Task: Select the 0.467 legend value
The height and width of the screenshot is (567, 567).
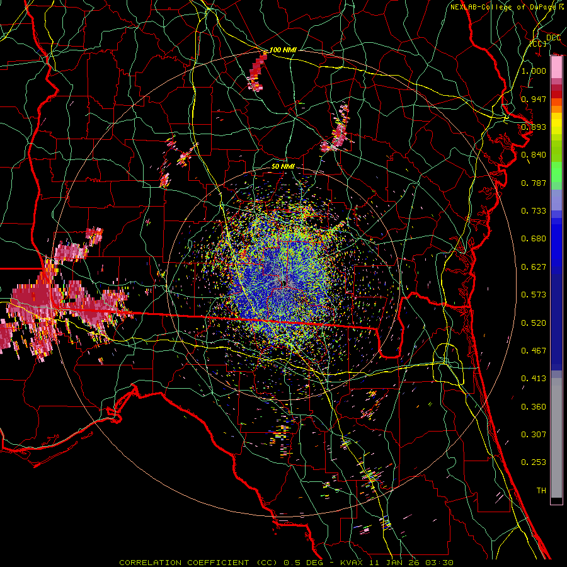Action: [x=534, y=351]
